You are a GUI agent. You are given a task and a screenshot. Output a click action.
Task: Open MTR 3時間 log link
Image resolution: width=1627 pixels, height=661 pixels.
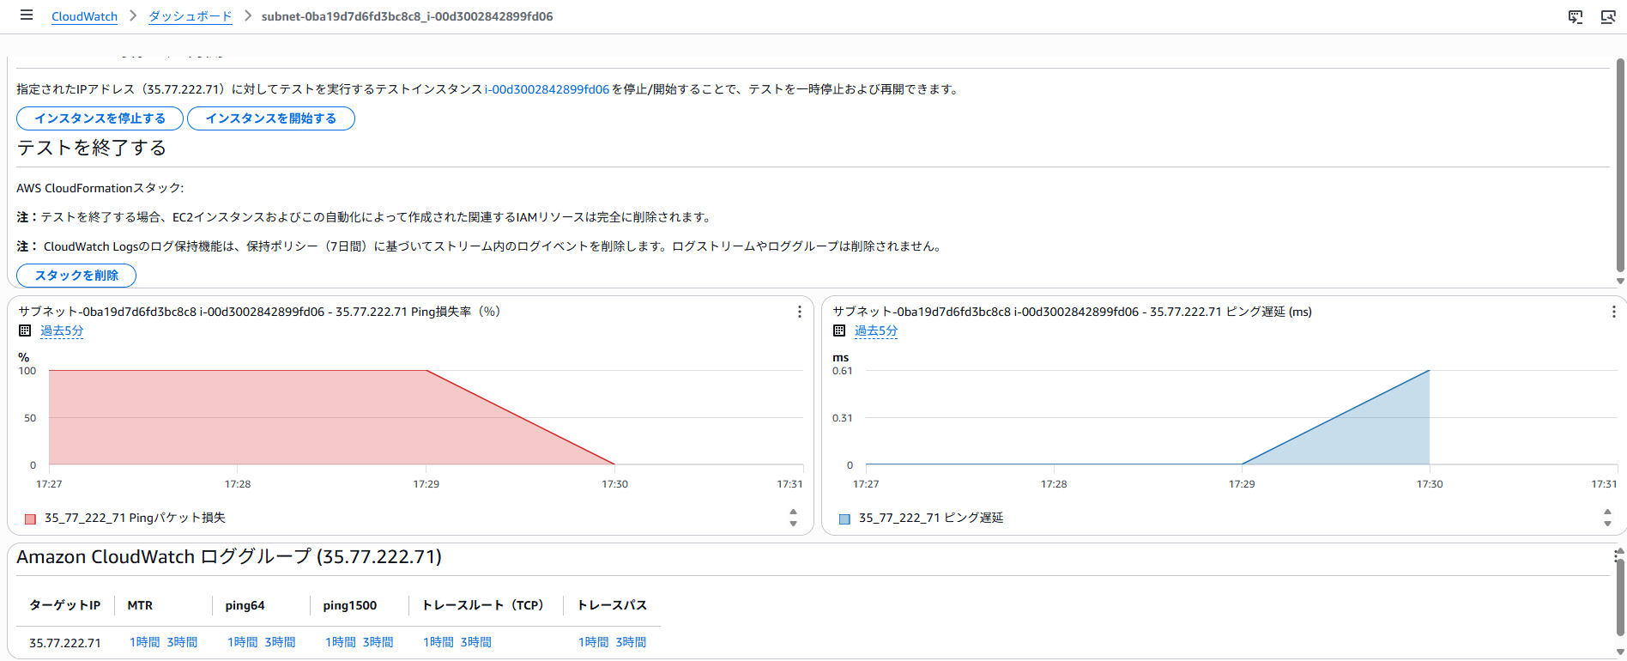(x=182, y=642)
